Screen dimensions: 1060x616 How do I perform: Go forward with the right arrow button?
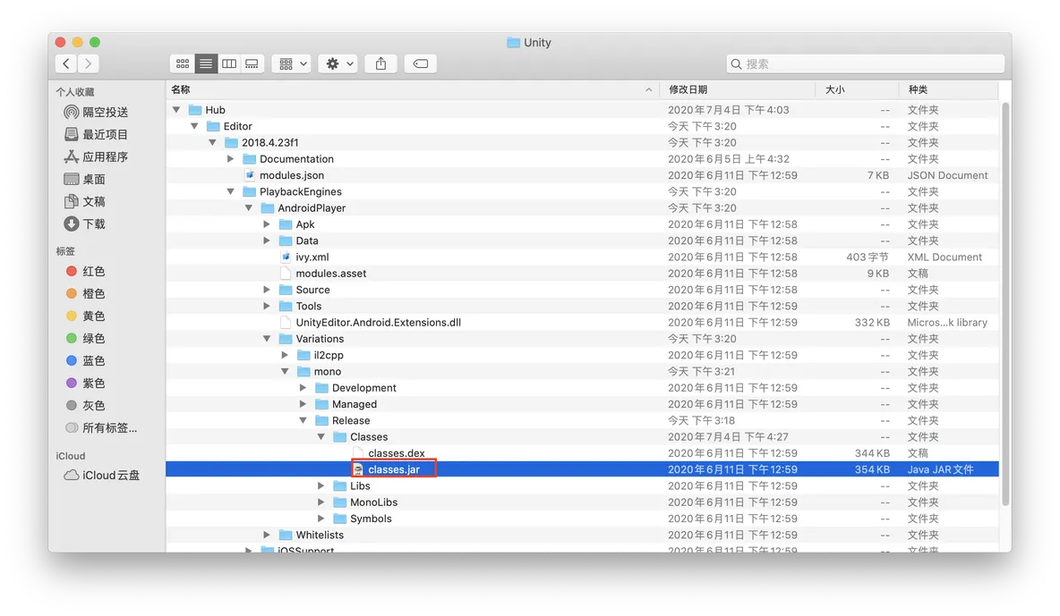88,63
